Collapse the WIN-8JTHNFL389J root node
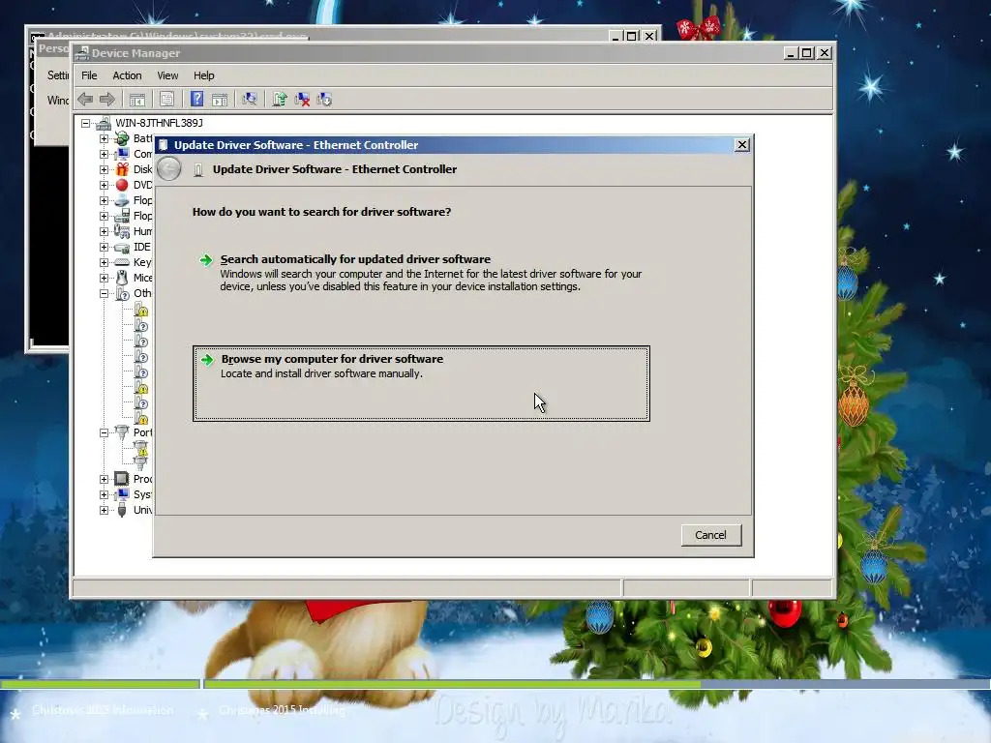Screen dimensions: 991x743 (x=85, y=123)
